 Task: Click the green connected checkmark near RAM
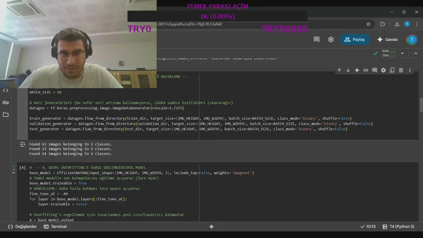[x=375, y=53]
